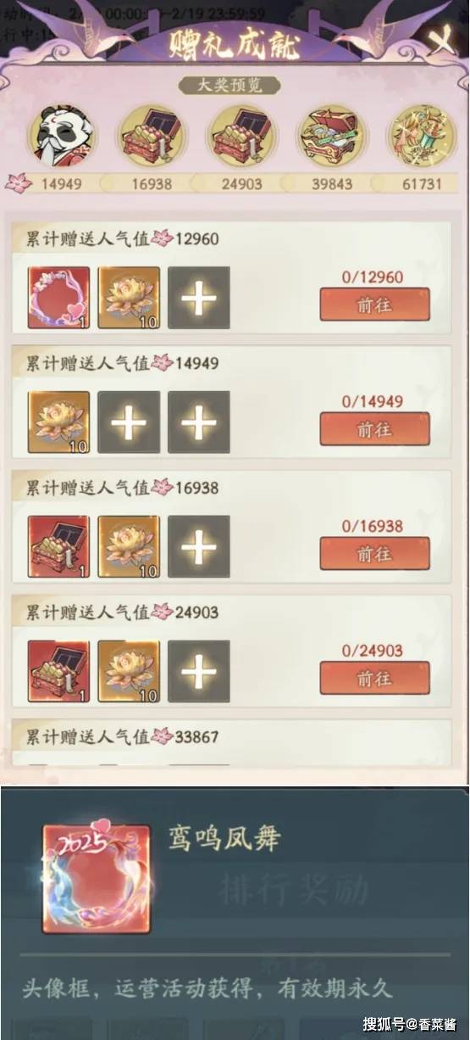Click 前往 button for 0/16938 goal
The height and width of the screenshot is (1040, 470).
pyautogui.click(x=374, y=554)
